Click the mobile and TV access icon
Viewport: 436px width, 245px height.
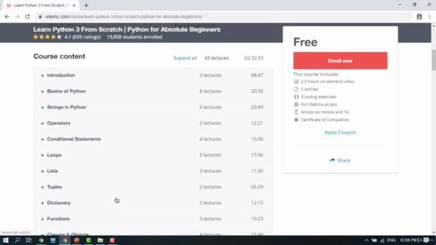click(296, 112)
